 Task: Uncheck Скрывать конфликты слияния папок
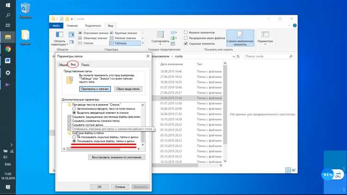(x=69, y=121)
